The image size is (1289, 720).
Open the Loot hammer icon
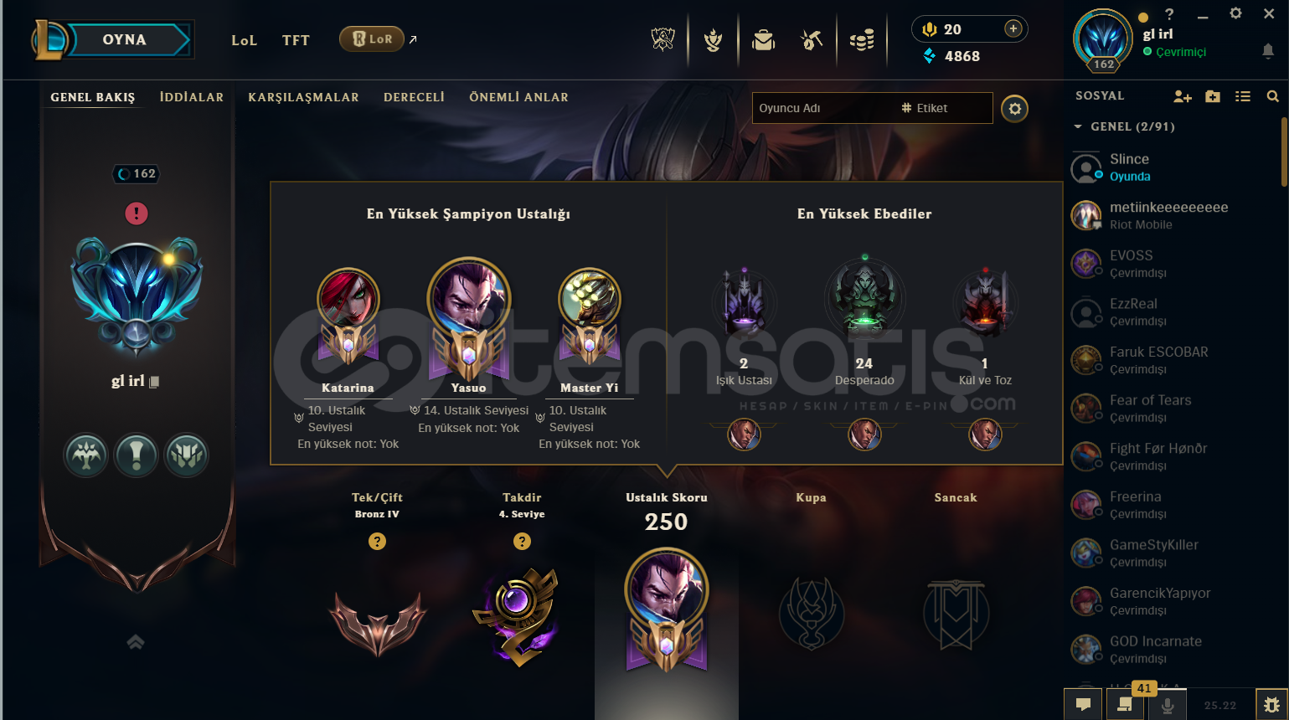(812, 39)
